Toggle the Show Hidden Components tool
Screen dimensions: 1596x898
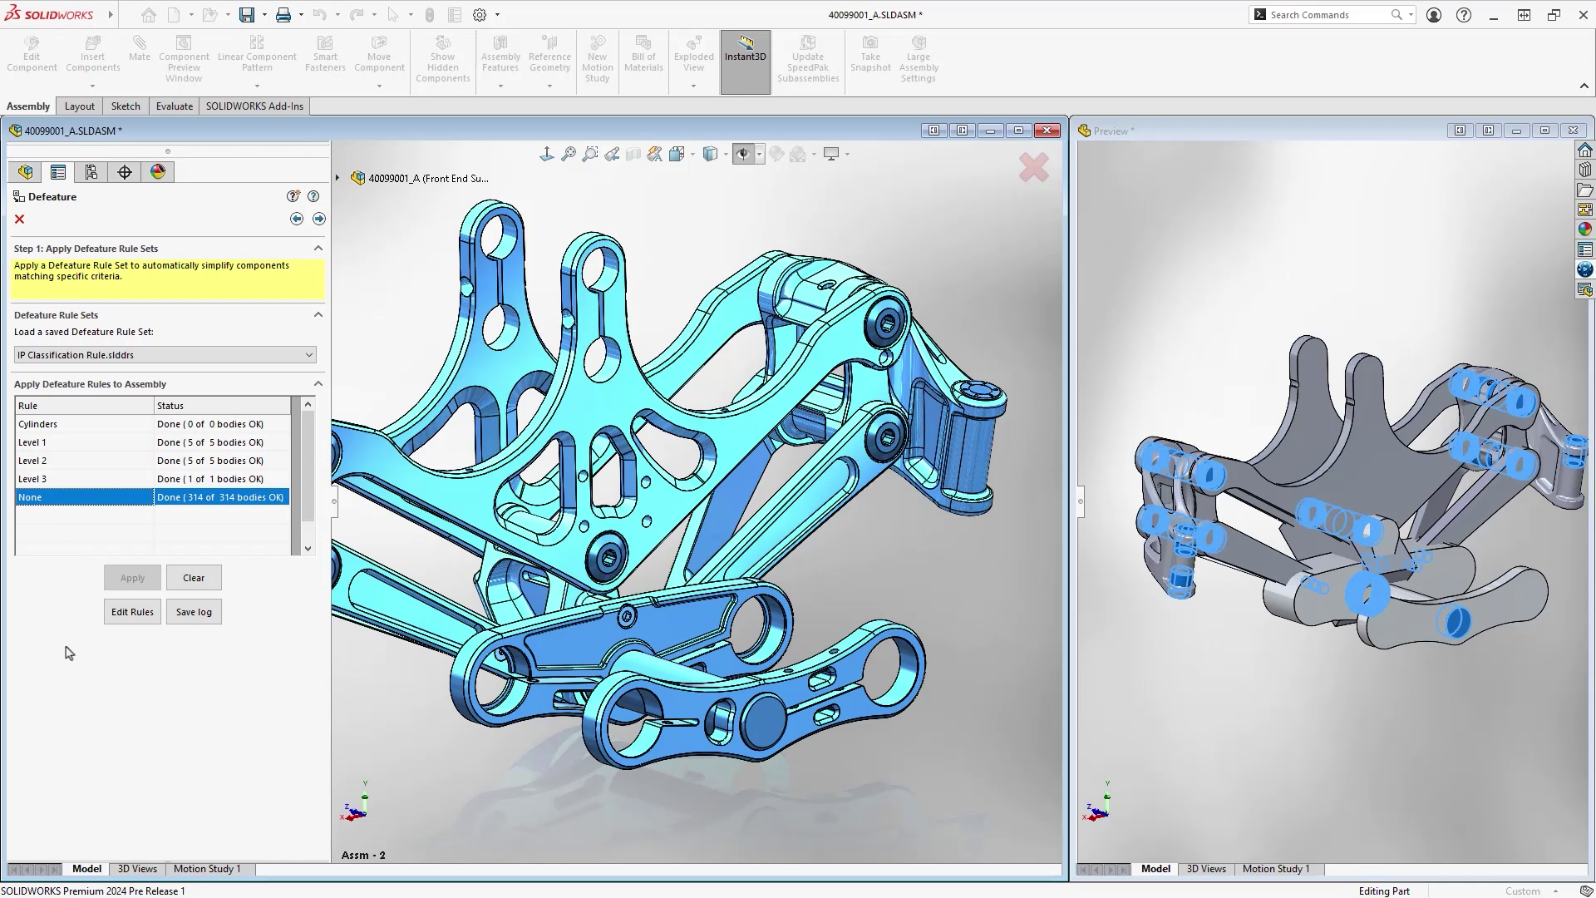(x=443, y=58)
